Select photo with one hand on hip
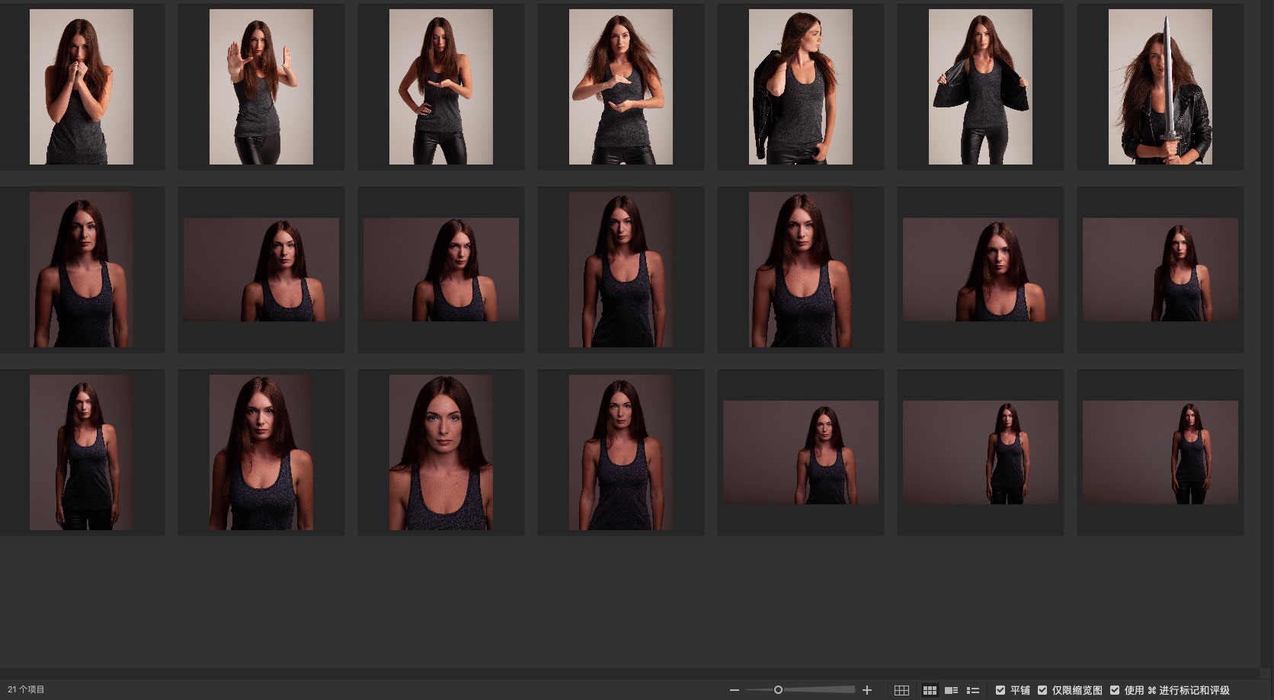Screen dimensions: 1274x700 click(x=441, y=87)
